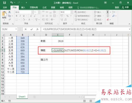The image size is (132, 103).
Task: Collapse the ribbon using the arrow
Action: coord(129,24)
